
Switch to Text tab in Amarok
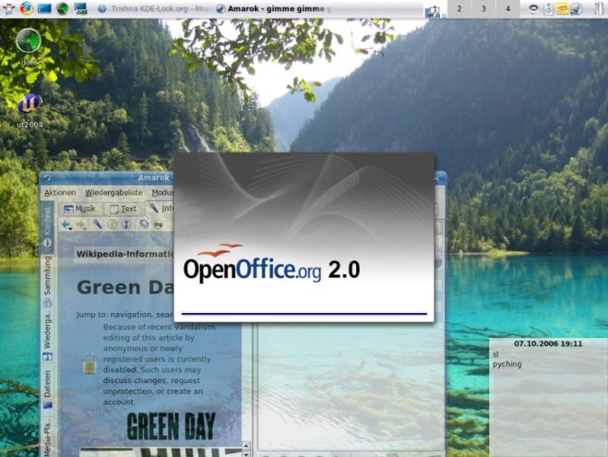[124, 209]
